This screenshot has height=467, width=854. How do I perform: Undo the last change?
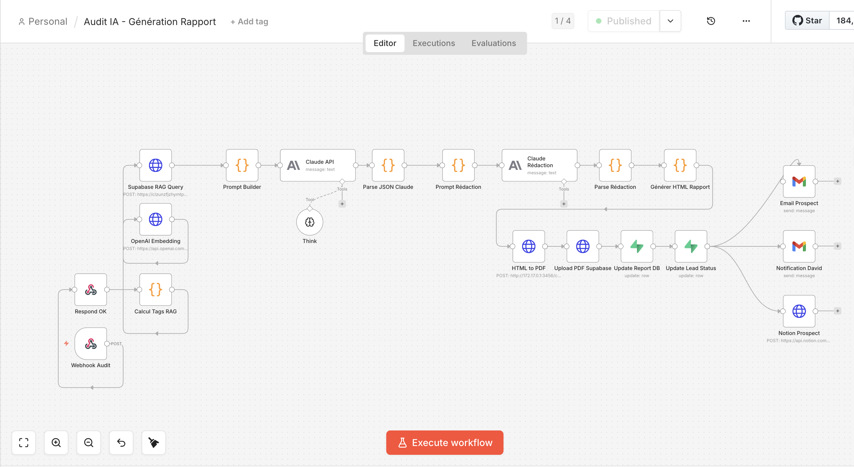(121, 442)
